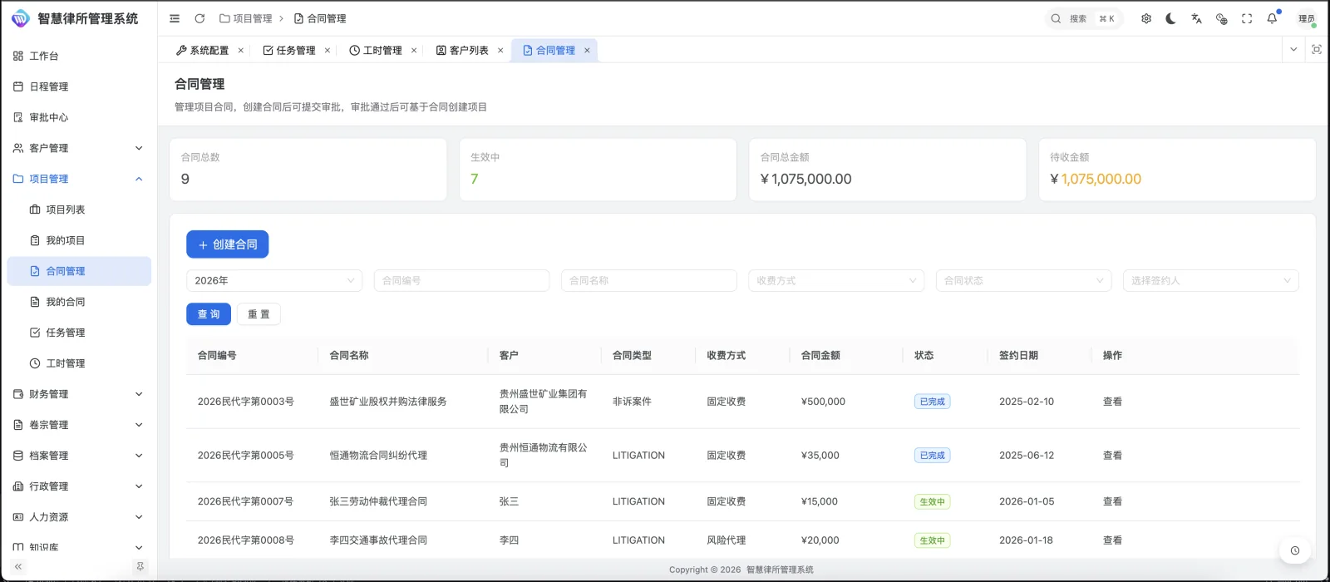Expand the 财务管理 sidebar menu
Viewport: 1330px width, 582px height.
coord(79,394)
